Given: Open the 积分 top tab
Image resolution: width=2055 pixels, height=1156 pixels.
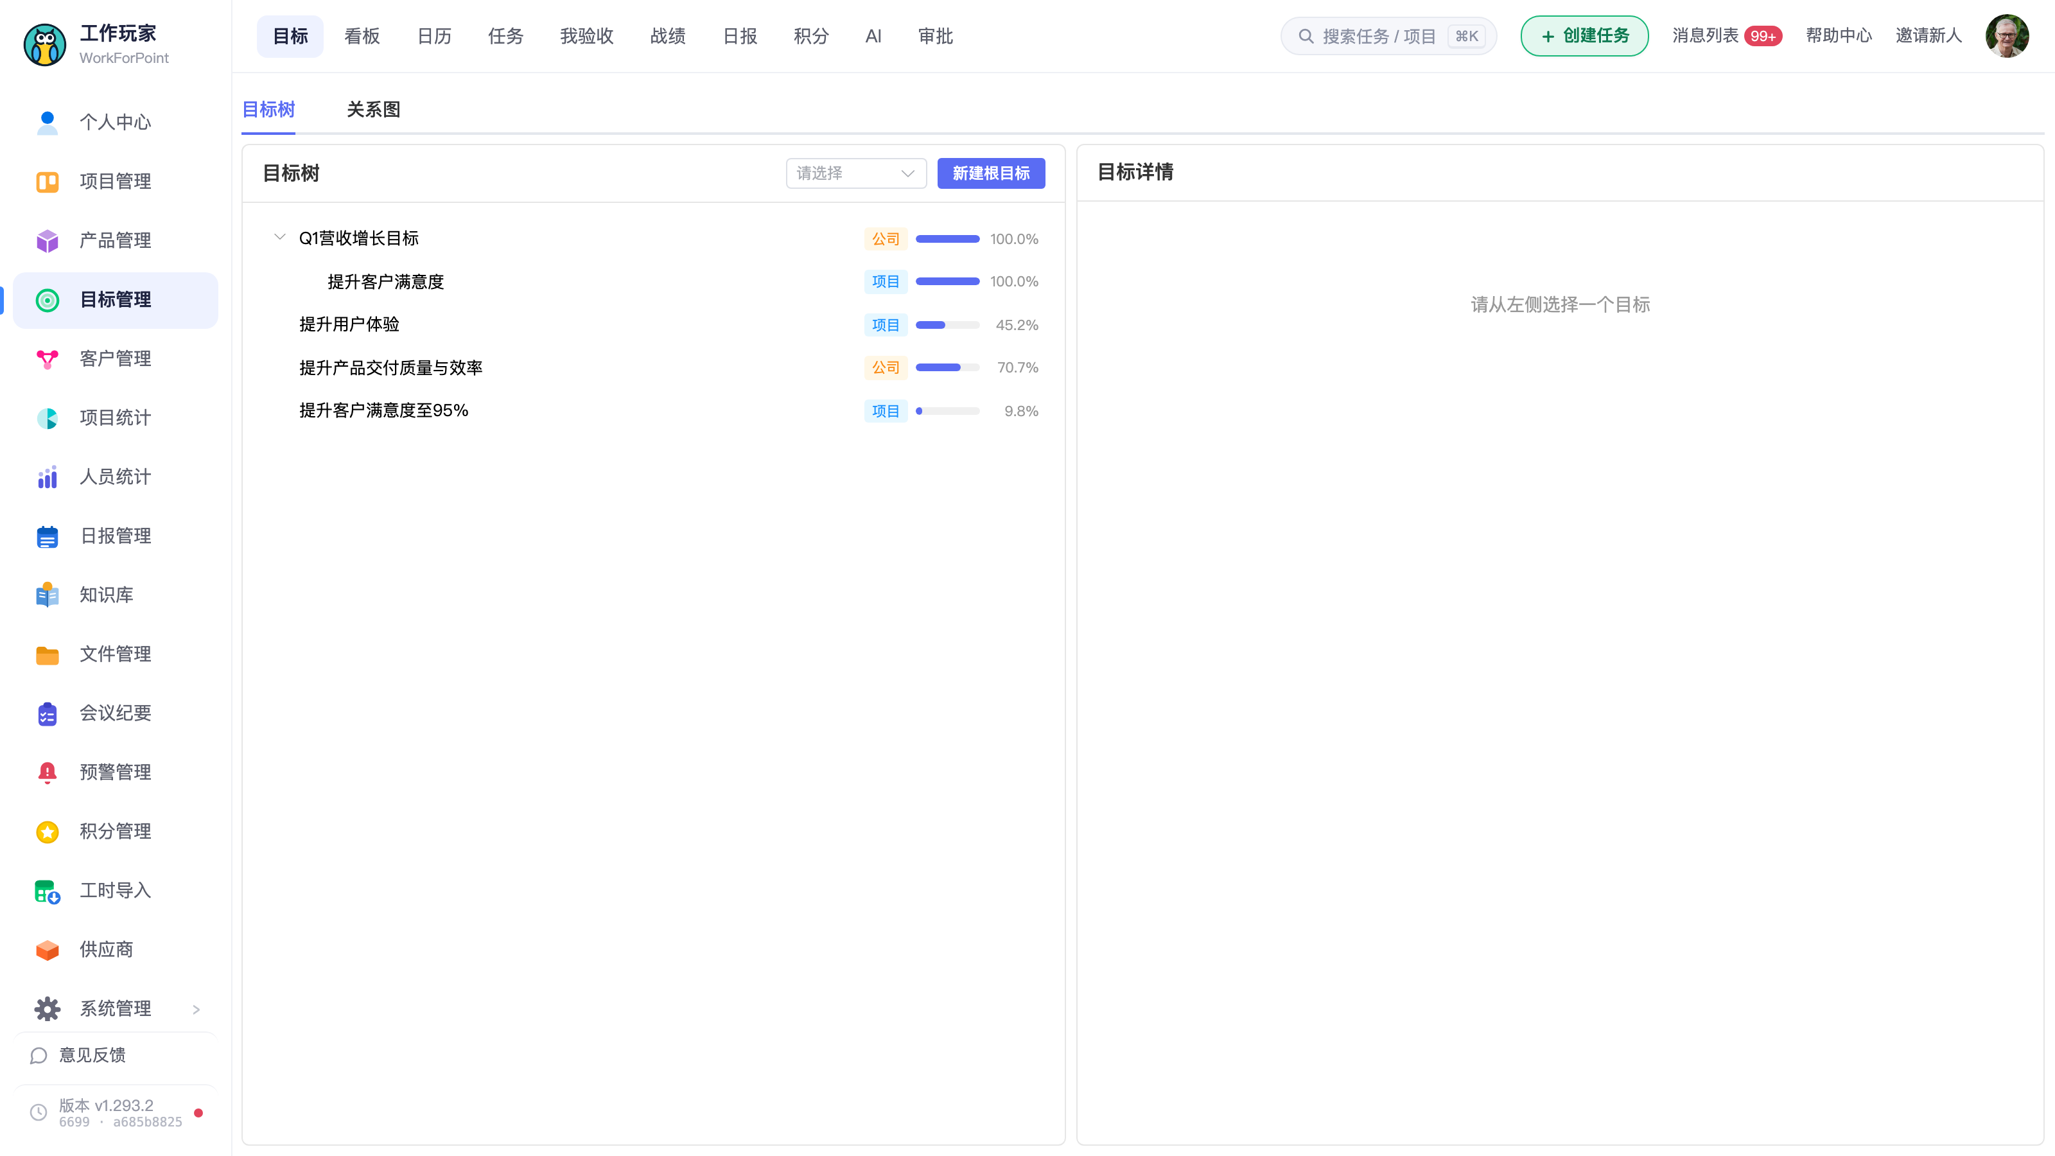Looking at the screenshot, I should [811, 36].
